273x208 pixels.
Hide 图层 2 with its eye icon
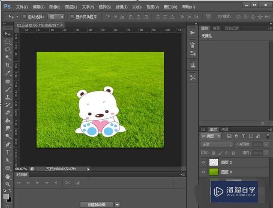[x=203, y=163]
